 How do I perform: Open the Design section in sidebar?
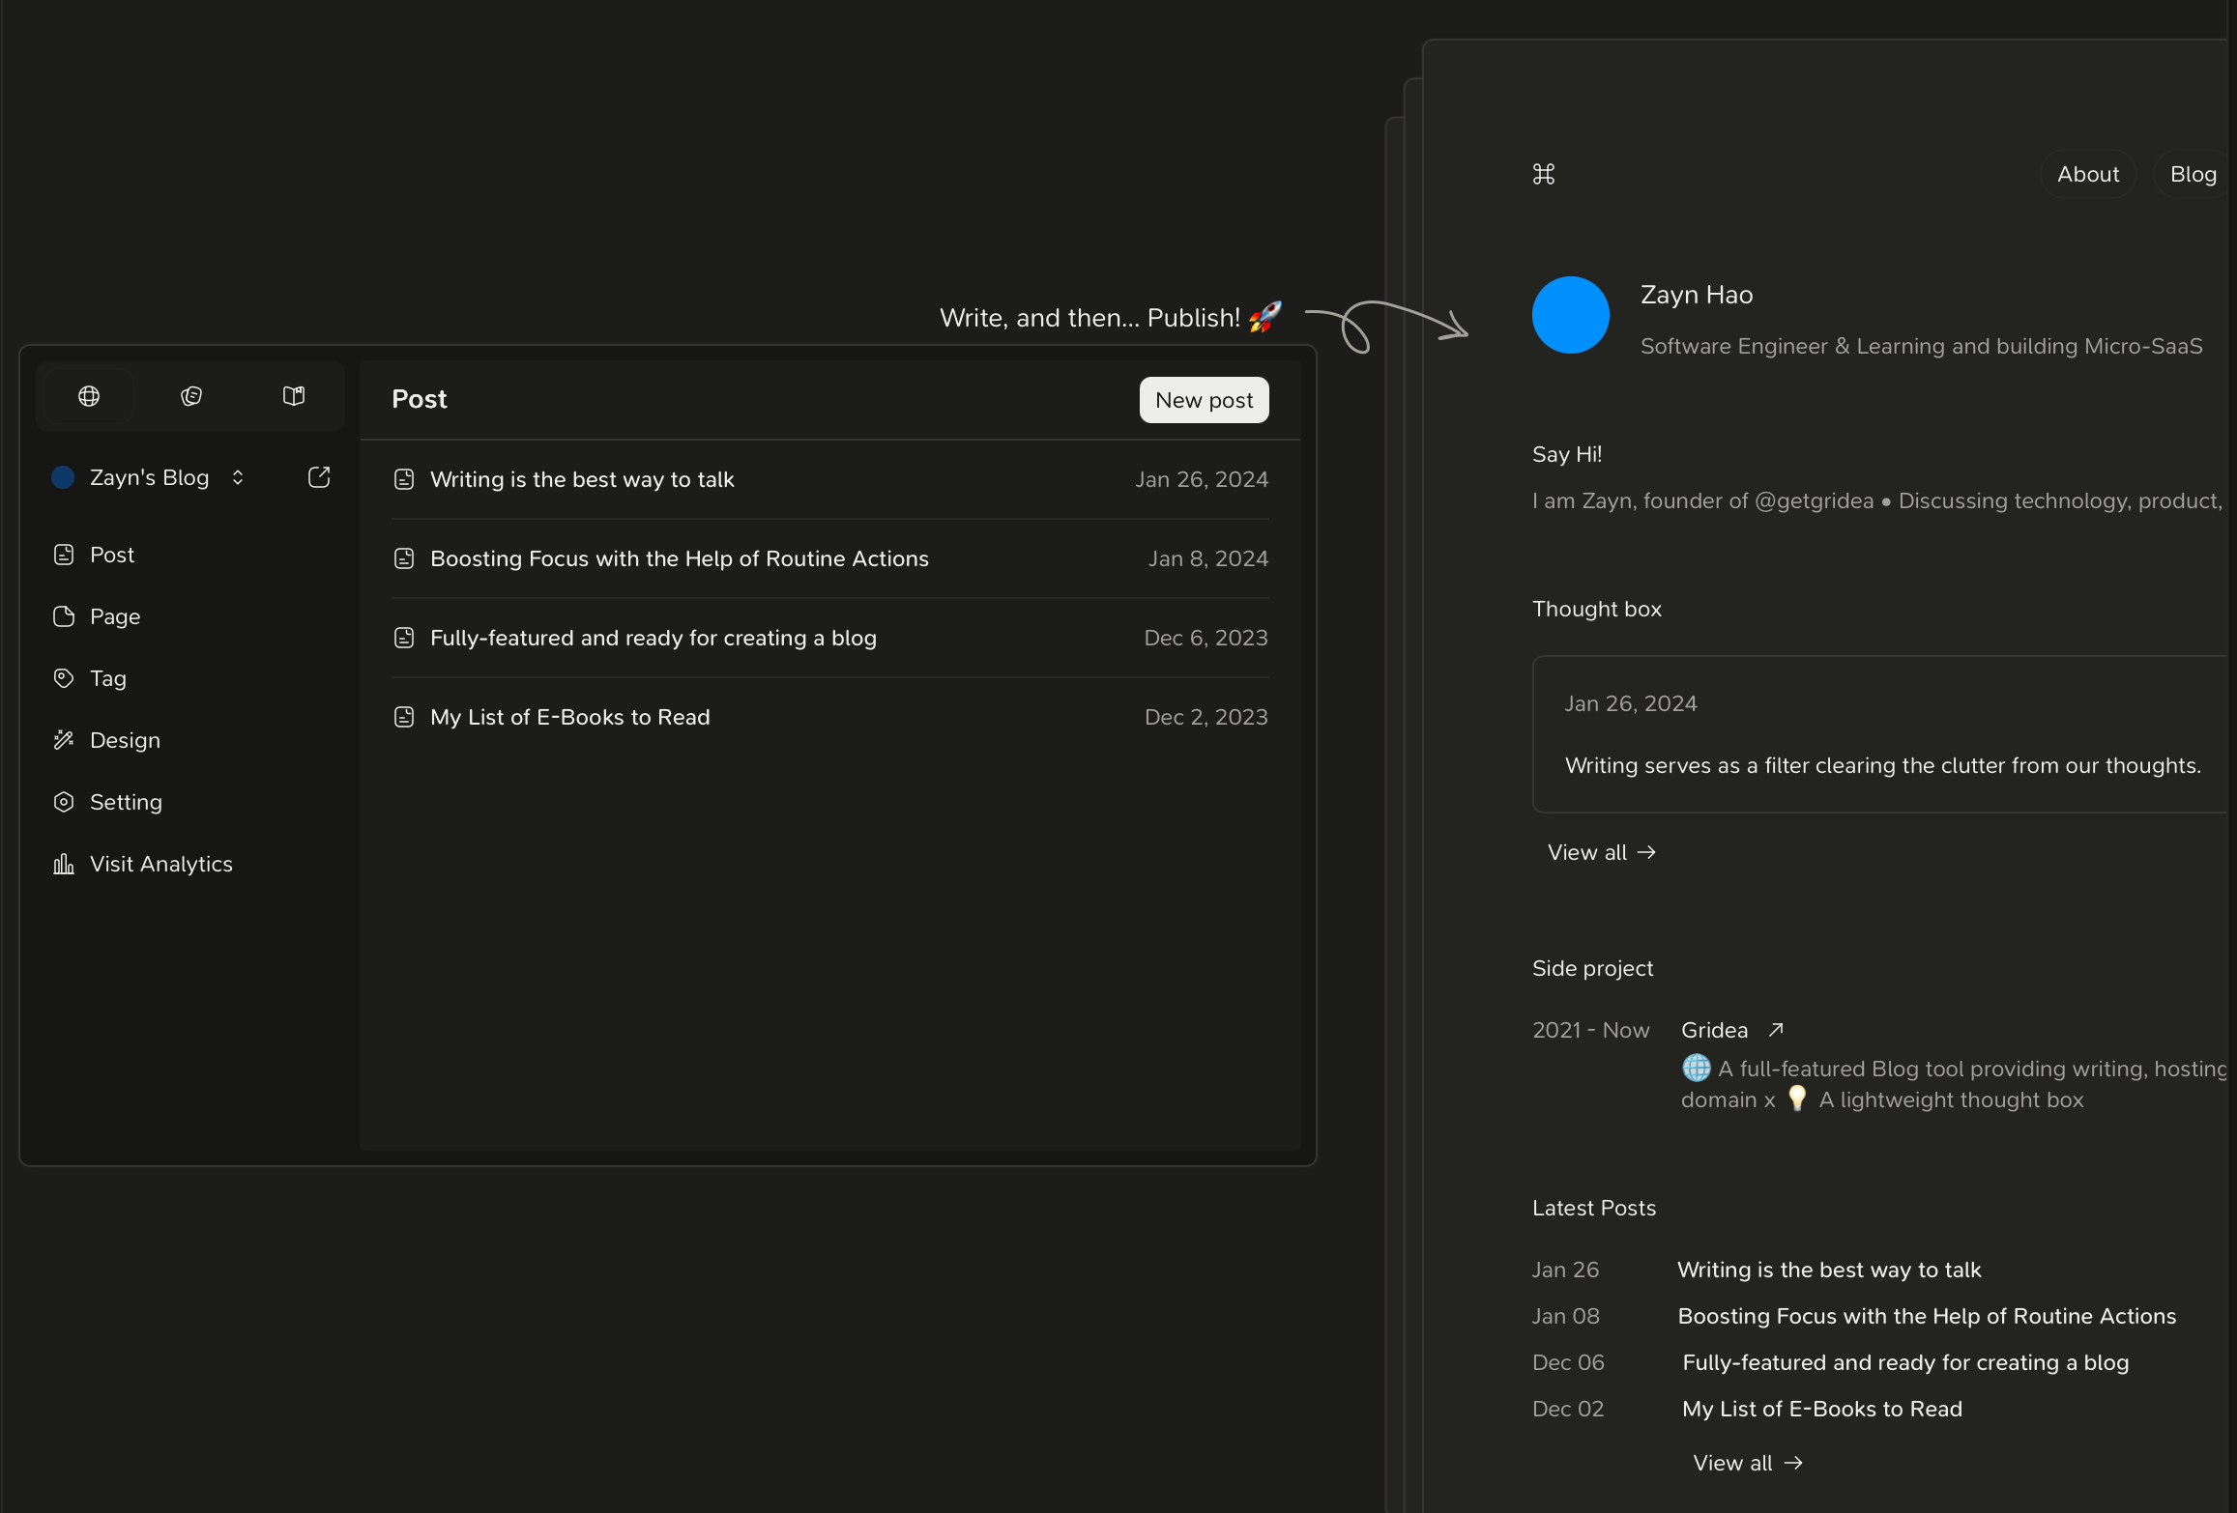tap(125, 740)
